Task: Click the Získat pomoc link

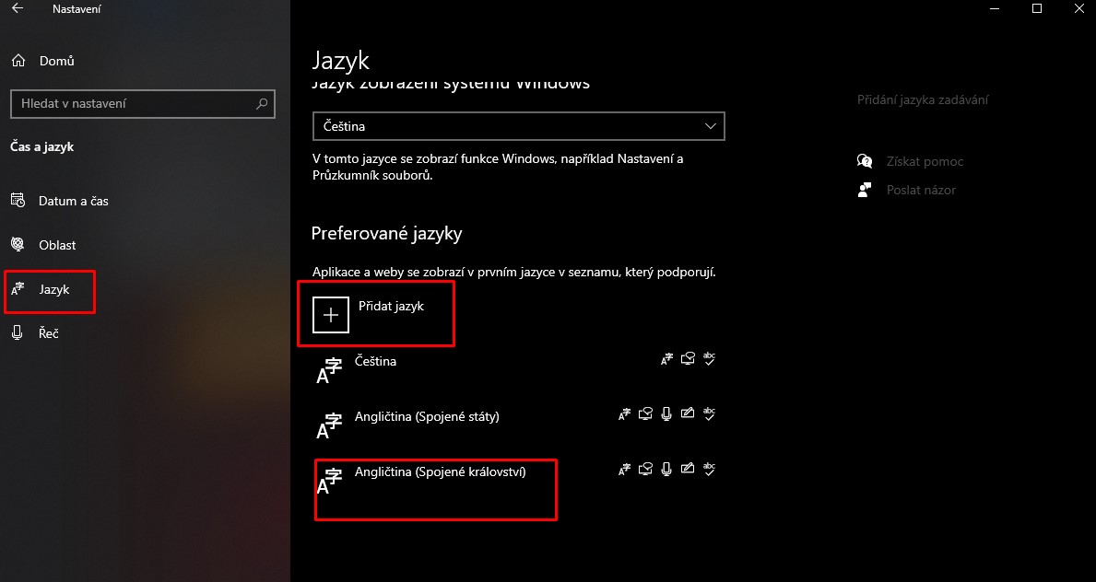Action: (x=924, y=161)
